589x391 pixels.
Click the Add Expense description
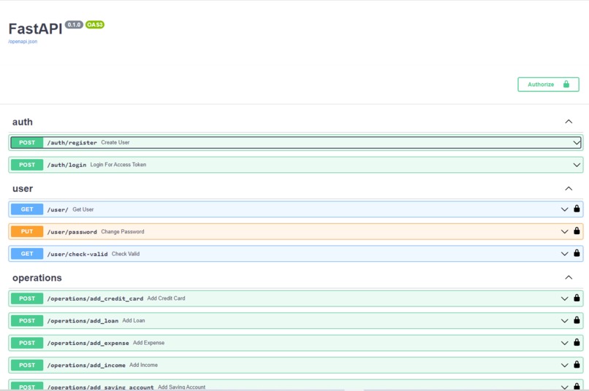click(149, 343)
